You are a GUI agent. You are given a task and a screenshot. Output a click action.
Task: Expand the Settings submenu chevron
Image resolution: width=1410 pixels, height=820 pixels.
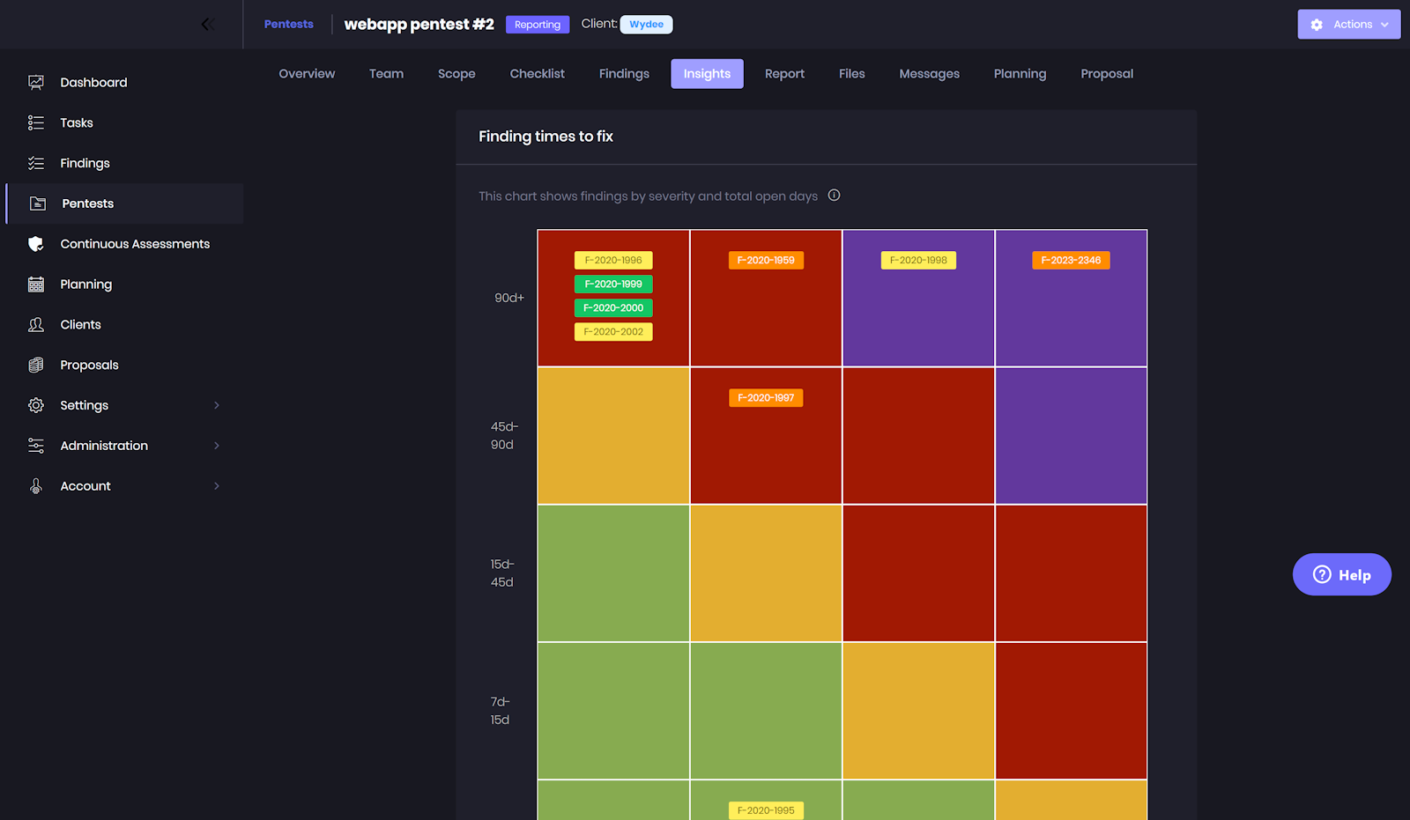(217, 405)
